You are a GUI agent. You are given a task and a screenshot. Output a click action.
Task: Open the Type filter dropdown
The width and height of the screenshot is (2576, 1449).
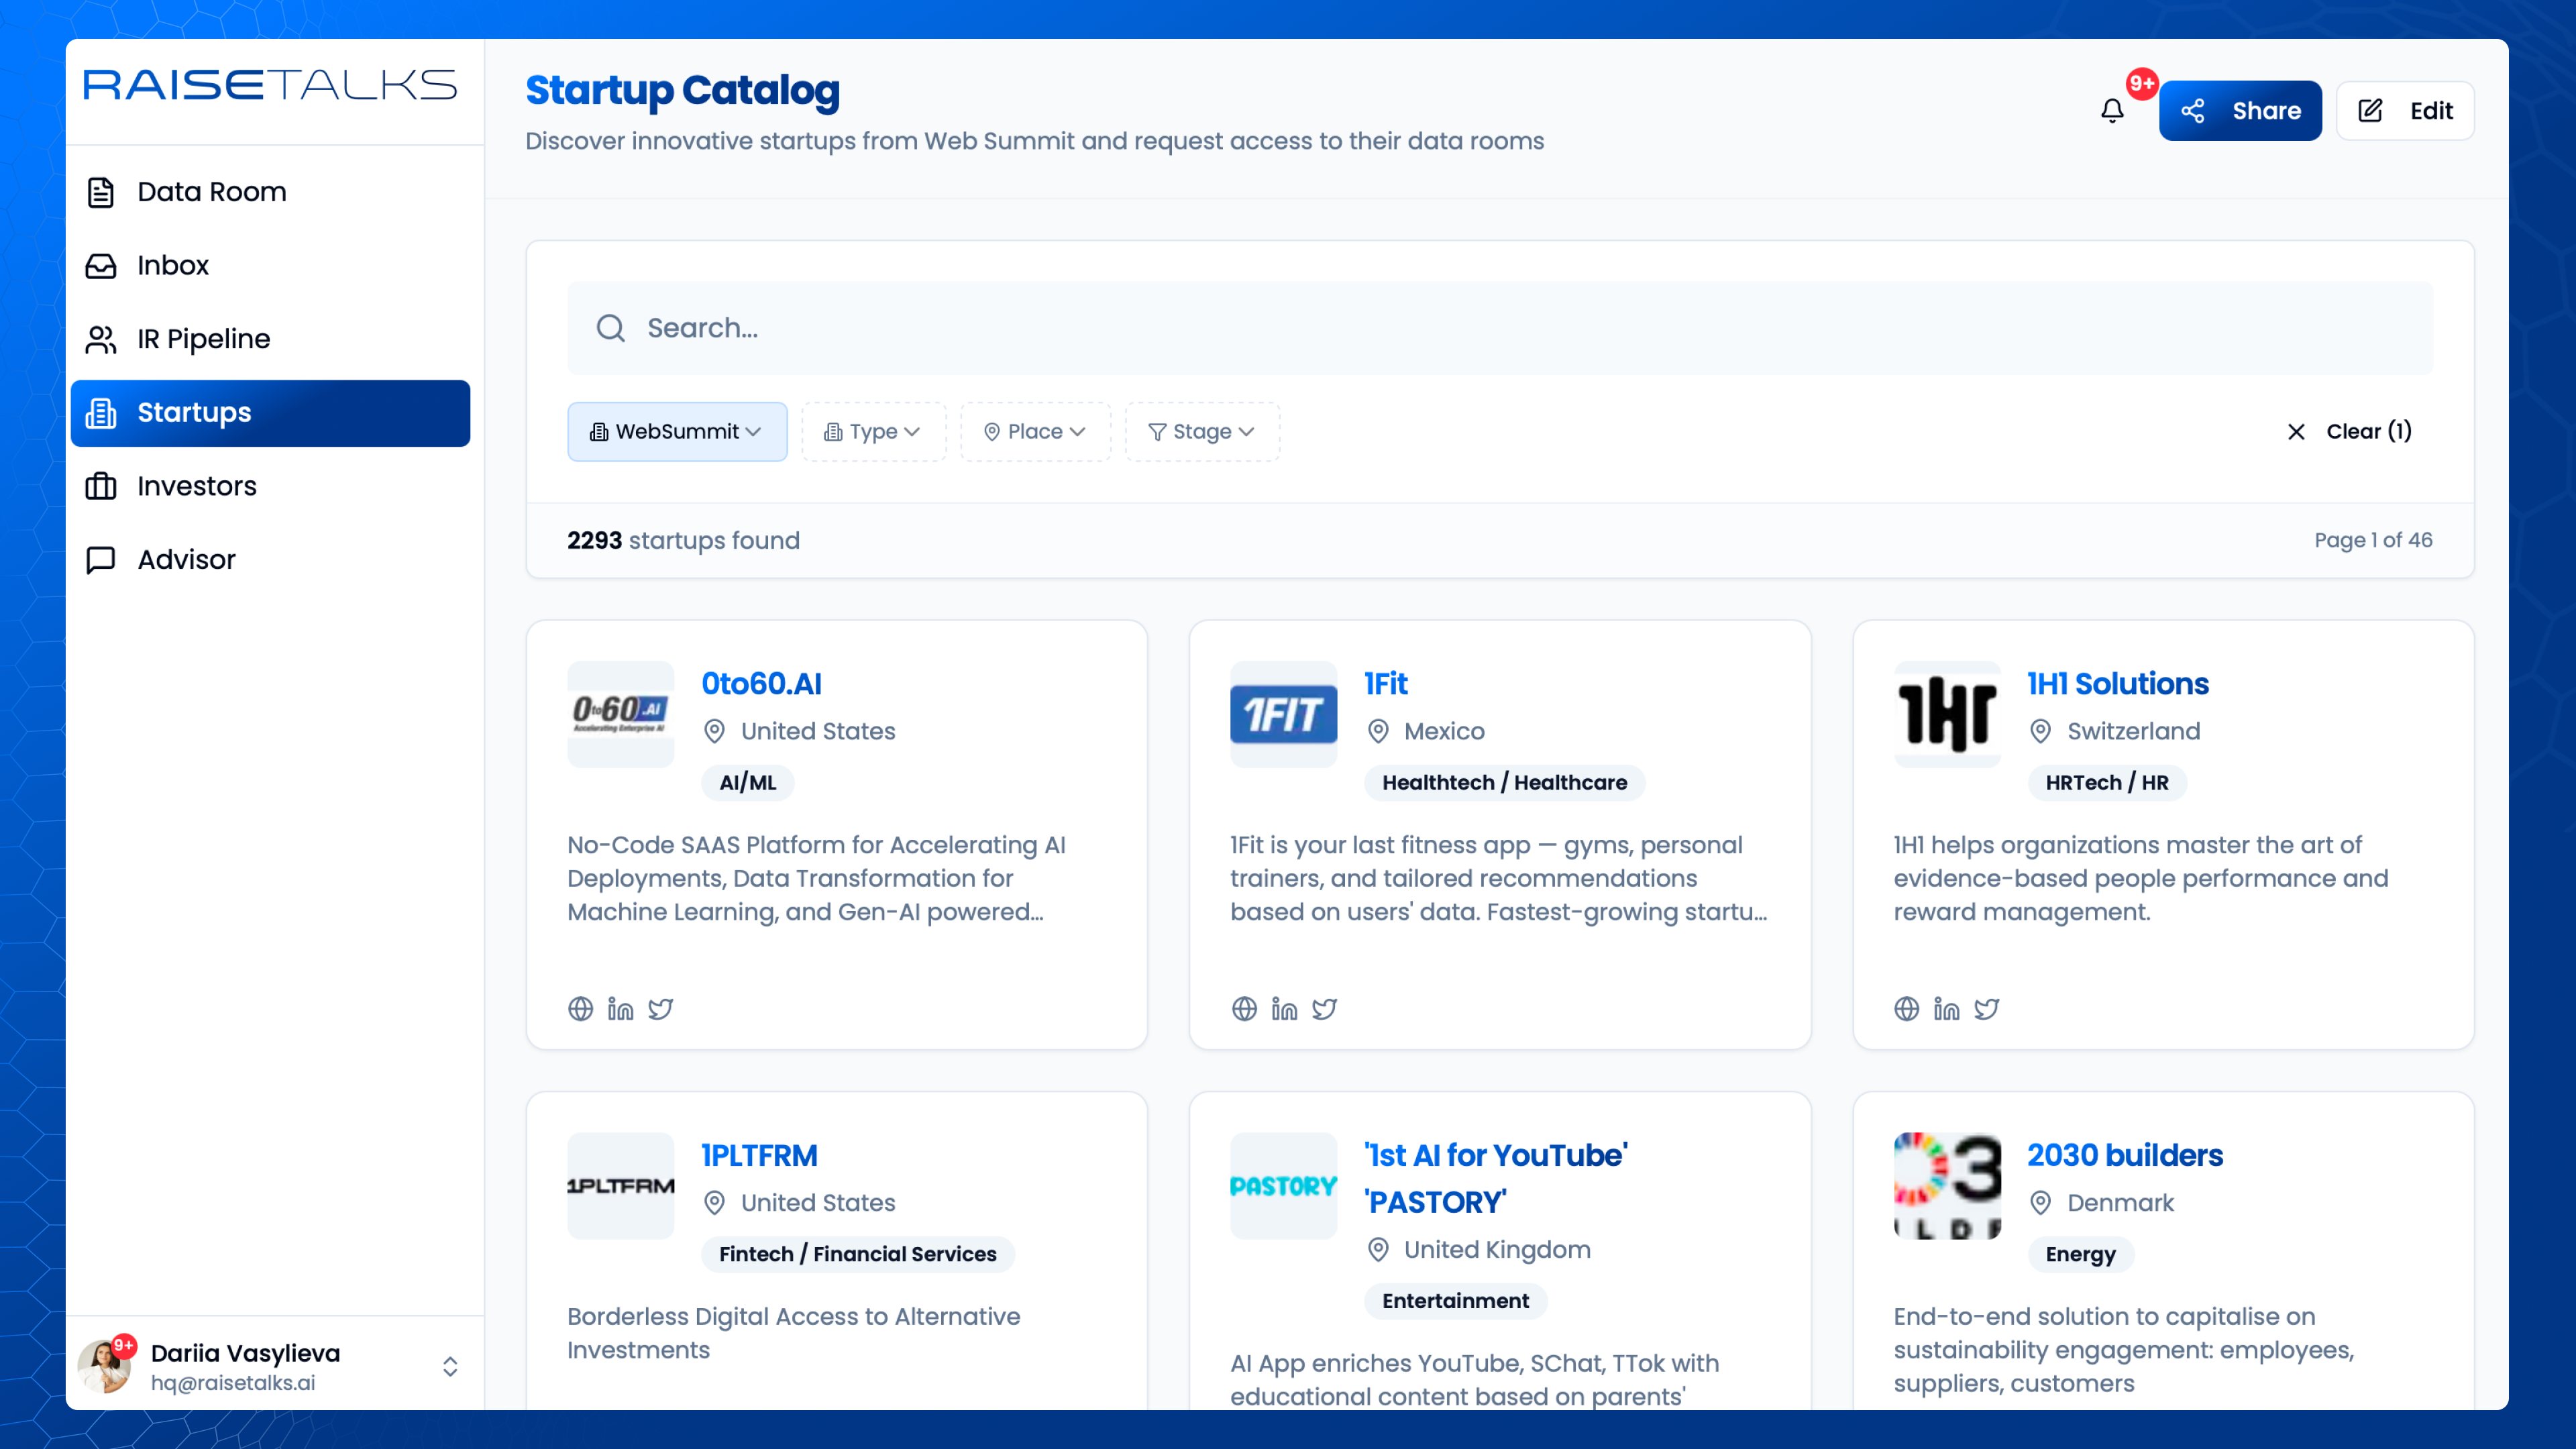872,432
